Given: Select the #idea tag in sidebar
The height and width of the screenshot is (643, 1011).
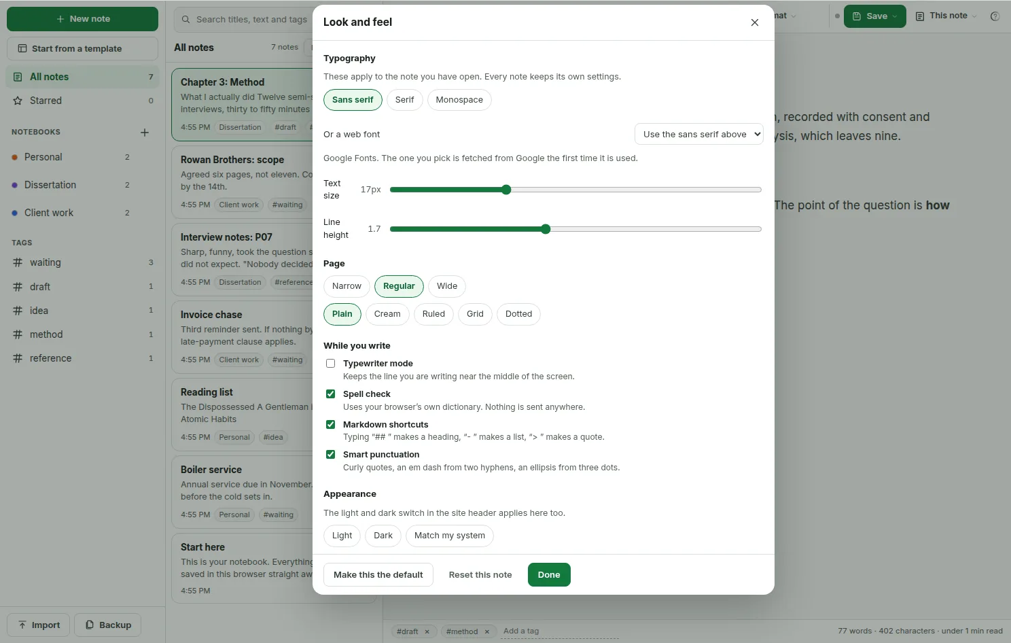Looking at the screenshot, I should [83, 311].
